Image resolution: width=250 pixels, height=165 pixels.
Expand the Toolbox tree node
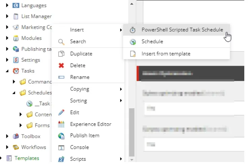click(7, 136)
